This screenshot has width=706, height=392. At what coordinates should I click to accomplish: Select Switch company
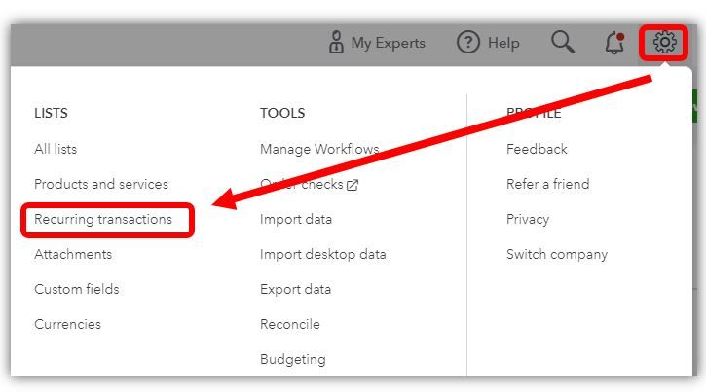(557, 254)
